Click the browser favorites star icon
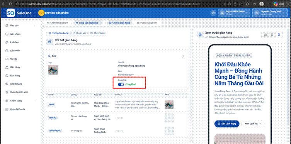Screen dimensions: 291x144 click(240, 4)
